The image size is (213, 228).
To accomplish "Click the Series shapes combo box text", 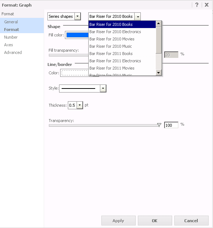I will point(61,16).
